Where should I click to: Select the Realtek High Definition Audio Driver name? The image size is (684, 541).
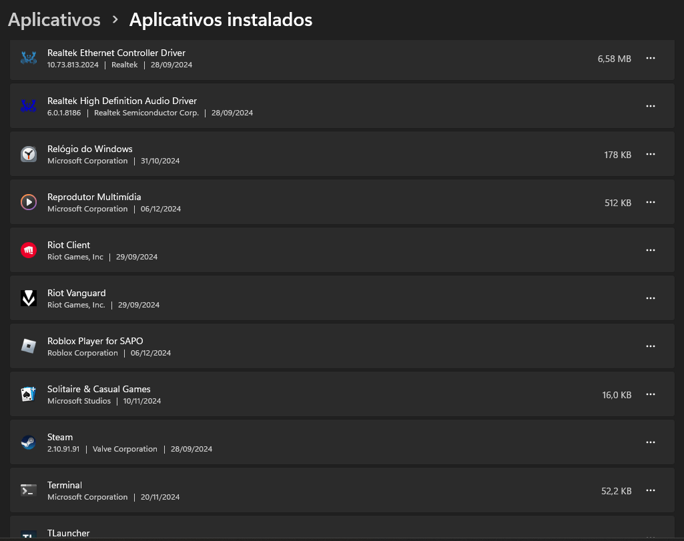121,101
